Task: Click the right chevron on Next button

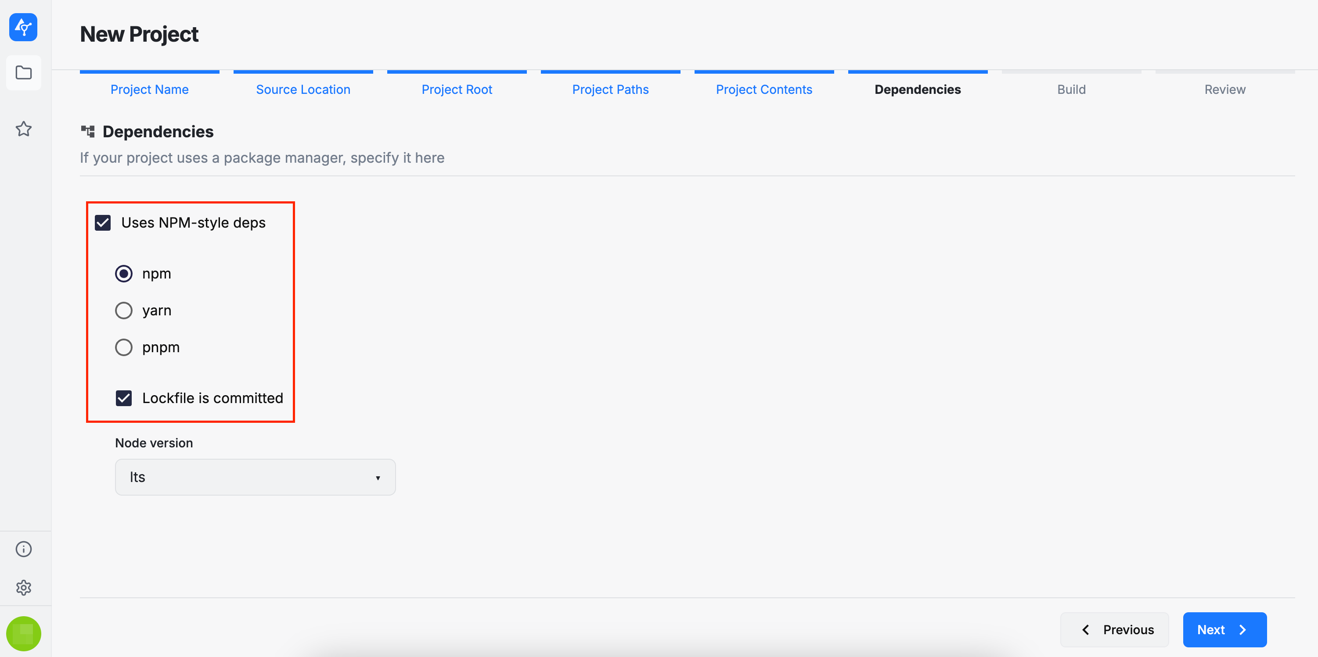Action: tap(1243, 629)
